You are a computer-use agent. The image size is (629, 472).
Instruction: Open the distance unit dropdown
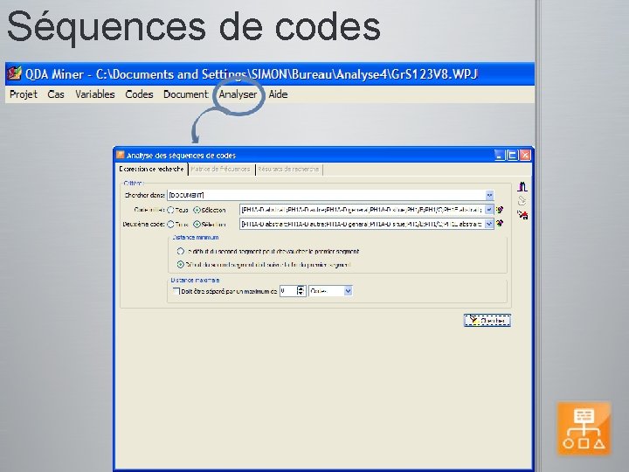click(348, 291)
